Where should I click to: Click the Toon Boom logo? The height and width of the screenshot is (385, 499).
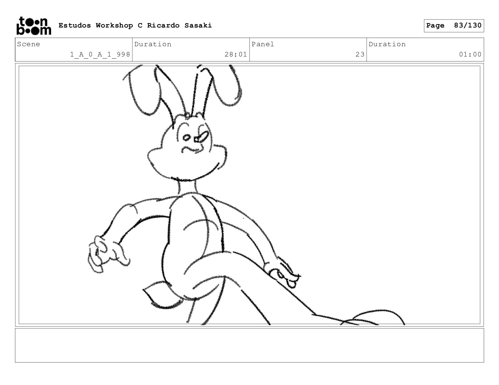point(34,26)
